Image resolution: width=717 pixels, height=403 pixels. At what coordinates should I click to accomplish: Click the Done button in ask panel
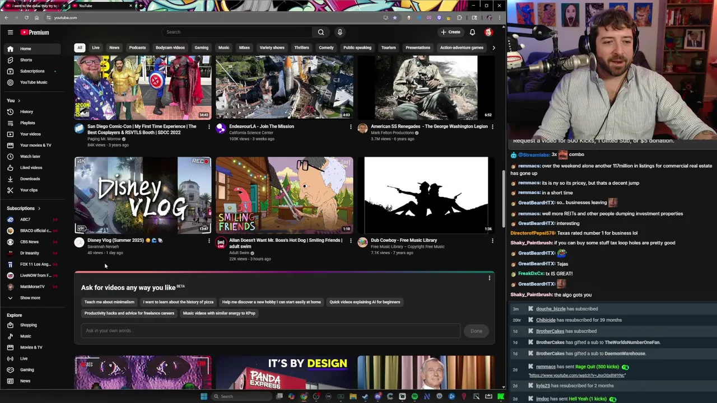(476, 331)
